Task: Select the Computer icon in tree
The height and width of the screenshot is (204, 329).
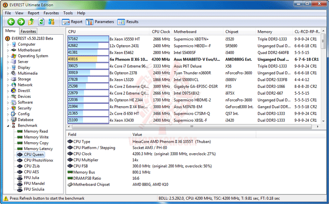Action: point(14,44)
